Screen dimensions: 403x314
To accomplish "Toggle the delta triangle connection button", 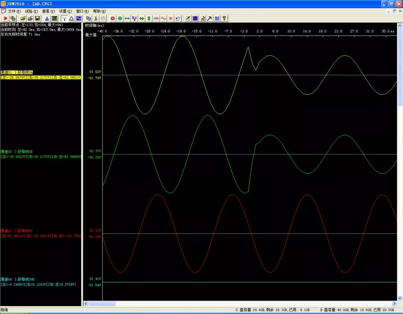I will [x=71, y=18].
